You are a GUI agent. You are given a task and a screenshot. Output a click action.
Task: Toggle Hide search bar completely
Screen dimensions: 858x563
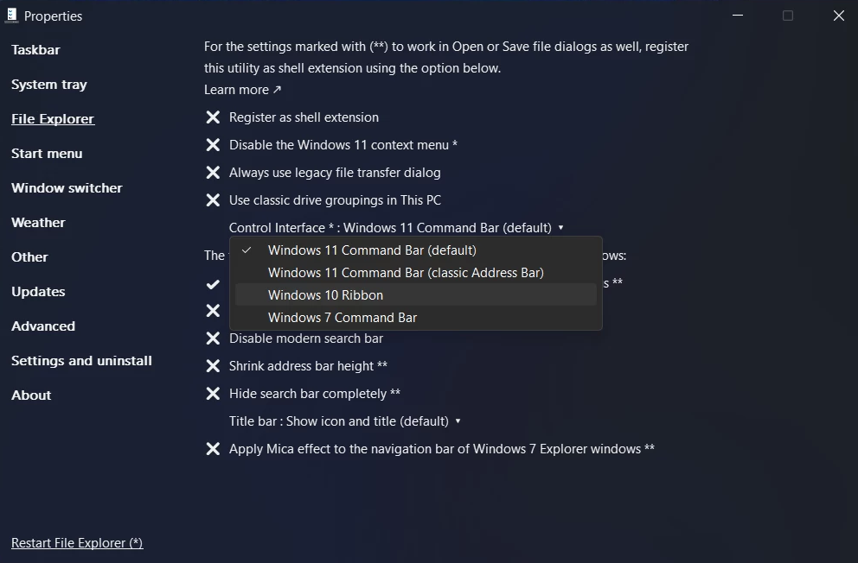[213, 393]
